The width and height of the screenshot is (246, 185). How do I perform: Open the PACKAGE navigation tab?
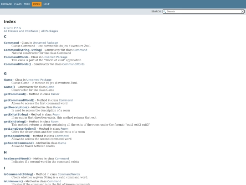6,4
